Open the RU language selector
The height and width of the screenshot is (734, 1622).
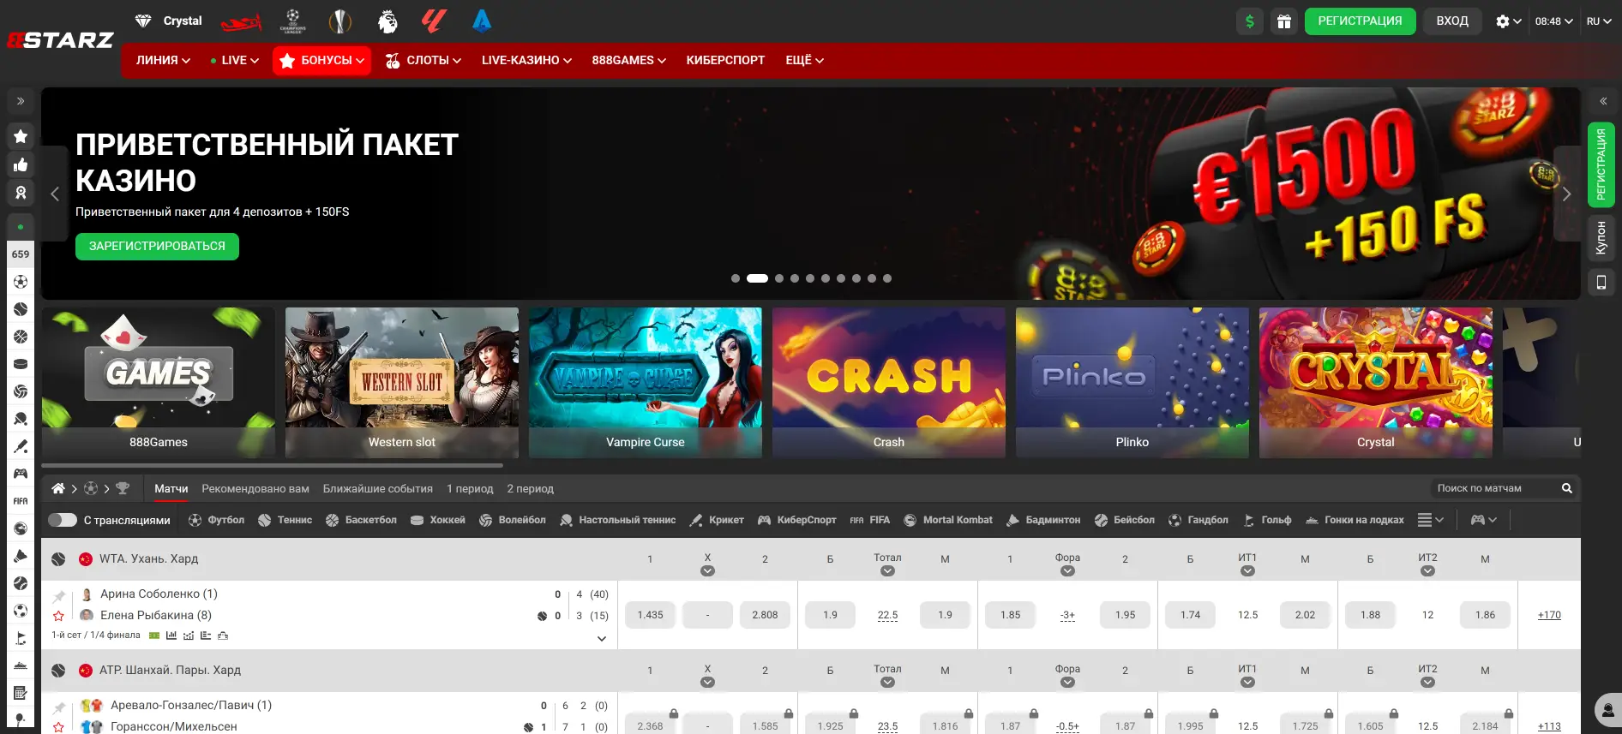click(1599, 21)
